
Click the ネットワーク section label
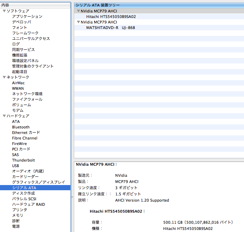click(18, 77)
